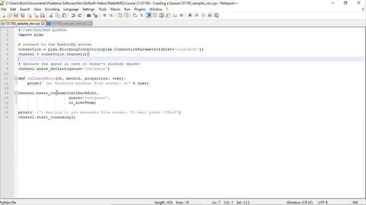This screenshot has width=366, height=205.
Task: Toggle Folder as Workspace icon
Action: 174,15
